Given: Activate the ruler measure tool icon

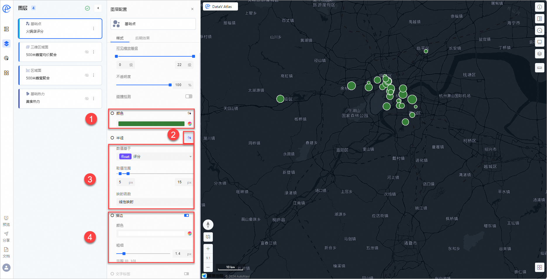Looking at the screenshot, I should (540, 68).
